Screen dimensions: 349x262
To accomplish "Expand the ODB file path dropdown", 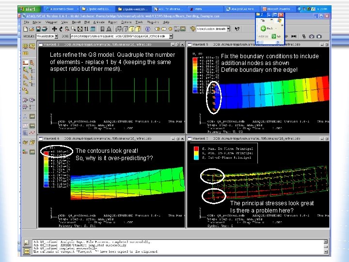I will 171,36.
